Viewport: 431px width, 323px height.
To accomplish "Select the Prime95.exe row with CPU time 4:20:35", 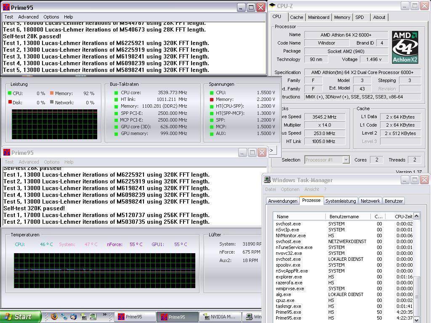I will click(x=343, y=312).
